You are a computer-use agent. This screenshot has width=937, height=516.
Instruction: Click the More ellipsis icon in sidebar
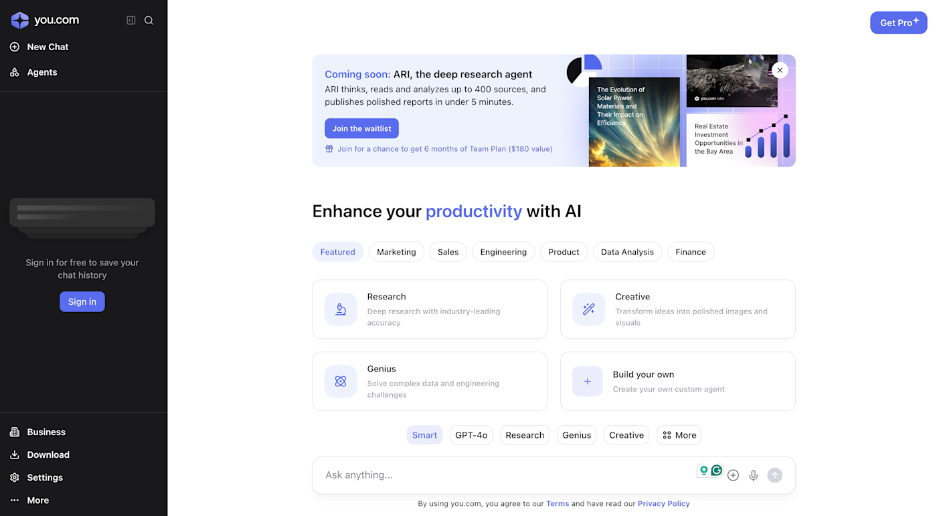[15, 500]
